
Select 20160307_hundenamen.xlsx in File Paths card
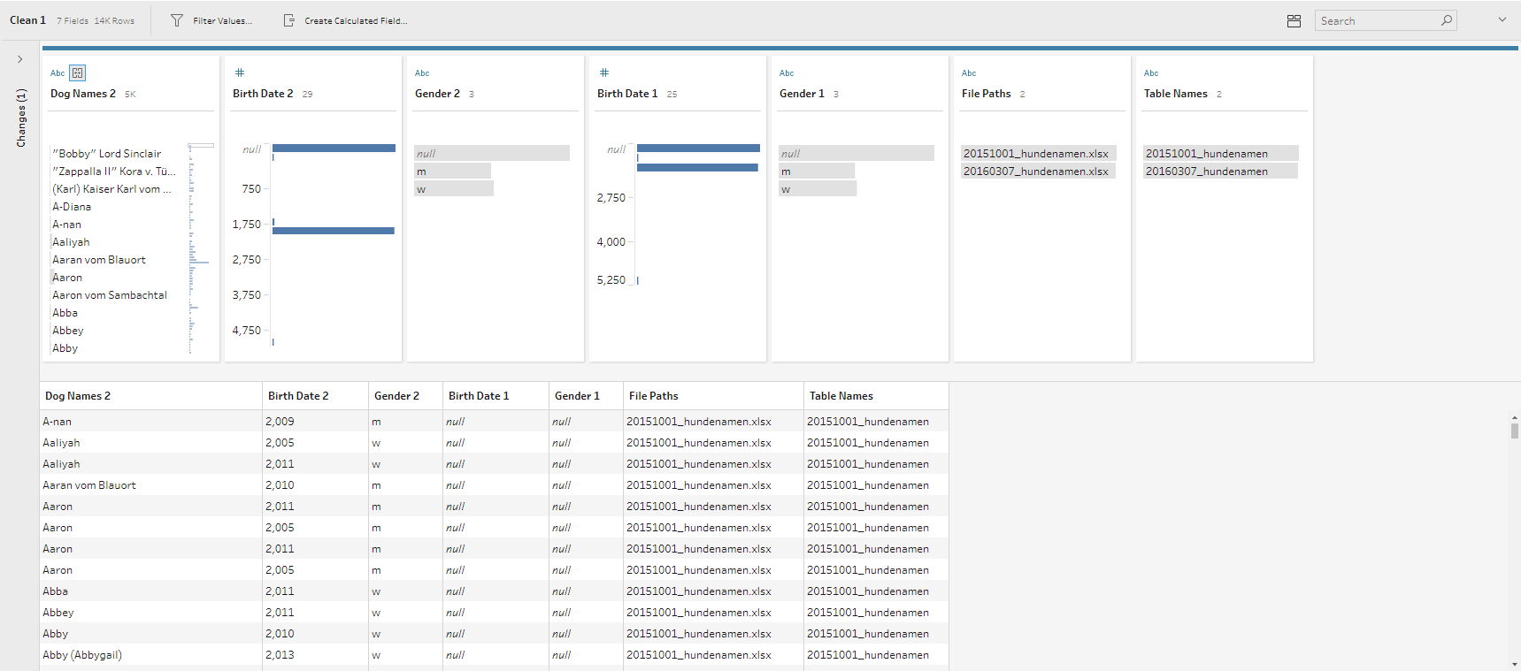coord(1038,171)
